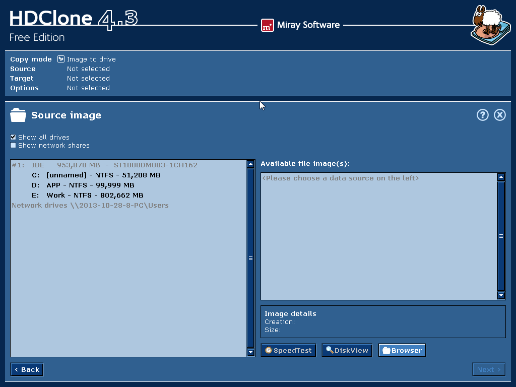Image resolution: width=516 pixels, height=387 pixels.
Task: Click the 'Free Edition' text
Action: coord(37,37)
